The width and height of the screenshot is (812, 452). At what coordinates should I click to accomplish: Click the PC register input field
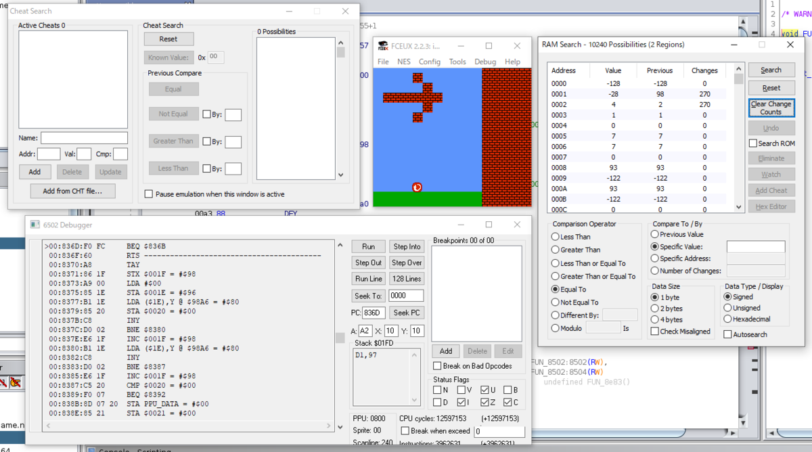tap(374, 313)
